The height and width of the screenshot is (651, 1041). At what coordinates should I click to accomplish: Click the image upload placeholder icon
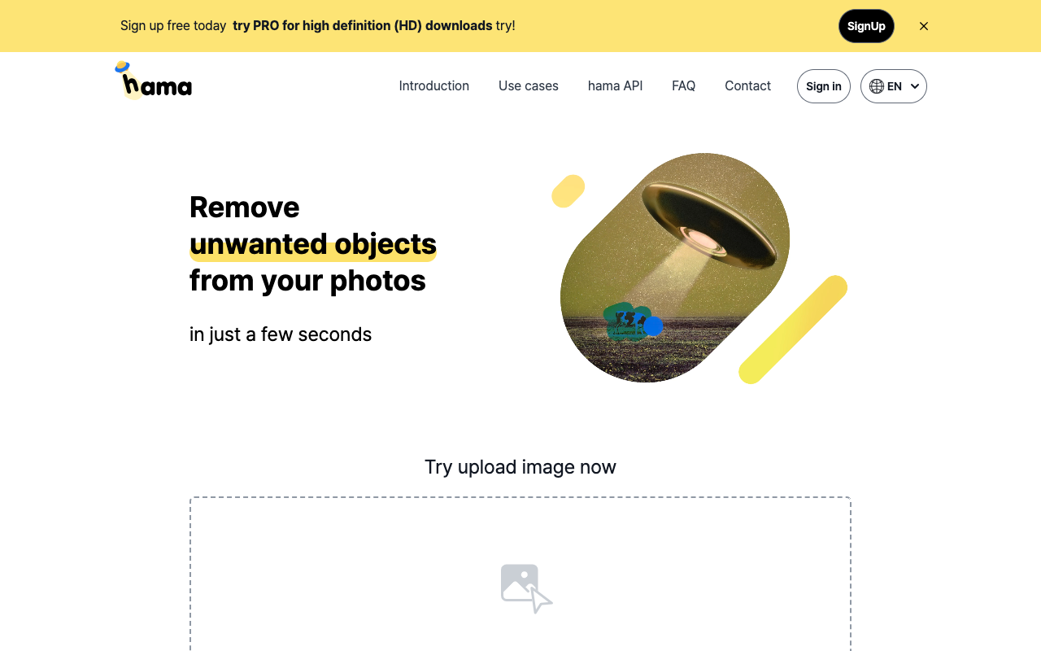tap(526, 588)
